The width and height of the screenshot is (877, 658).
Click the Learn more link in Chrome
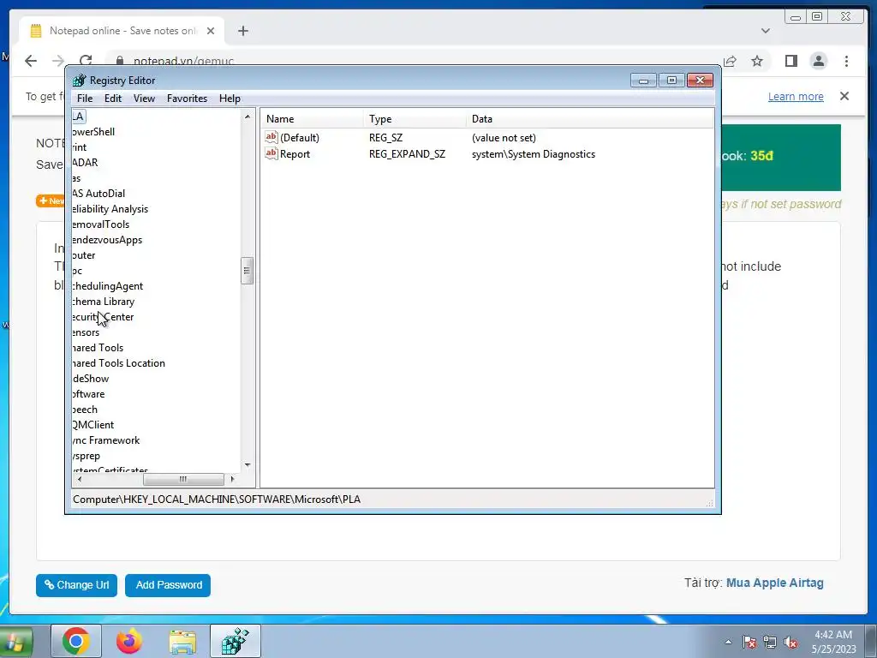pyautogui.click(x=796, y=97)
